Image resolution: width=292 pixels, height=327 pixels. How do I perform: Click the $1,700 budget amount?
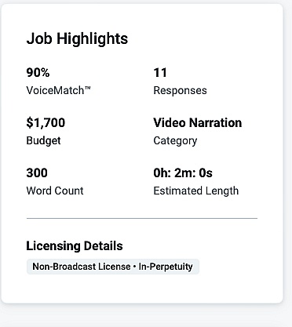point(46,123)
